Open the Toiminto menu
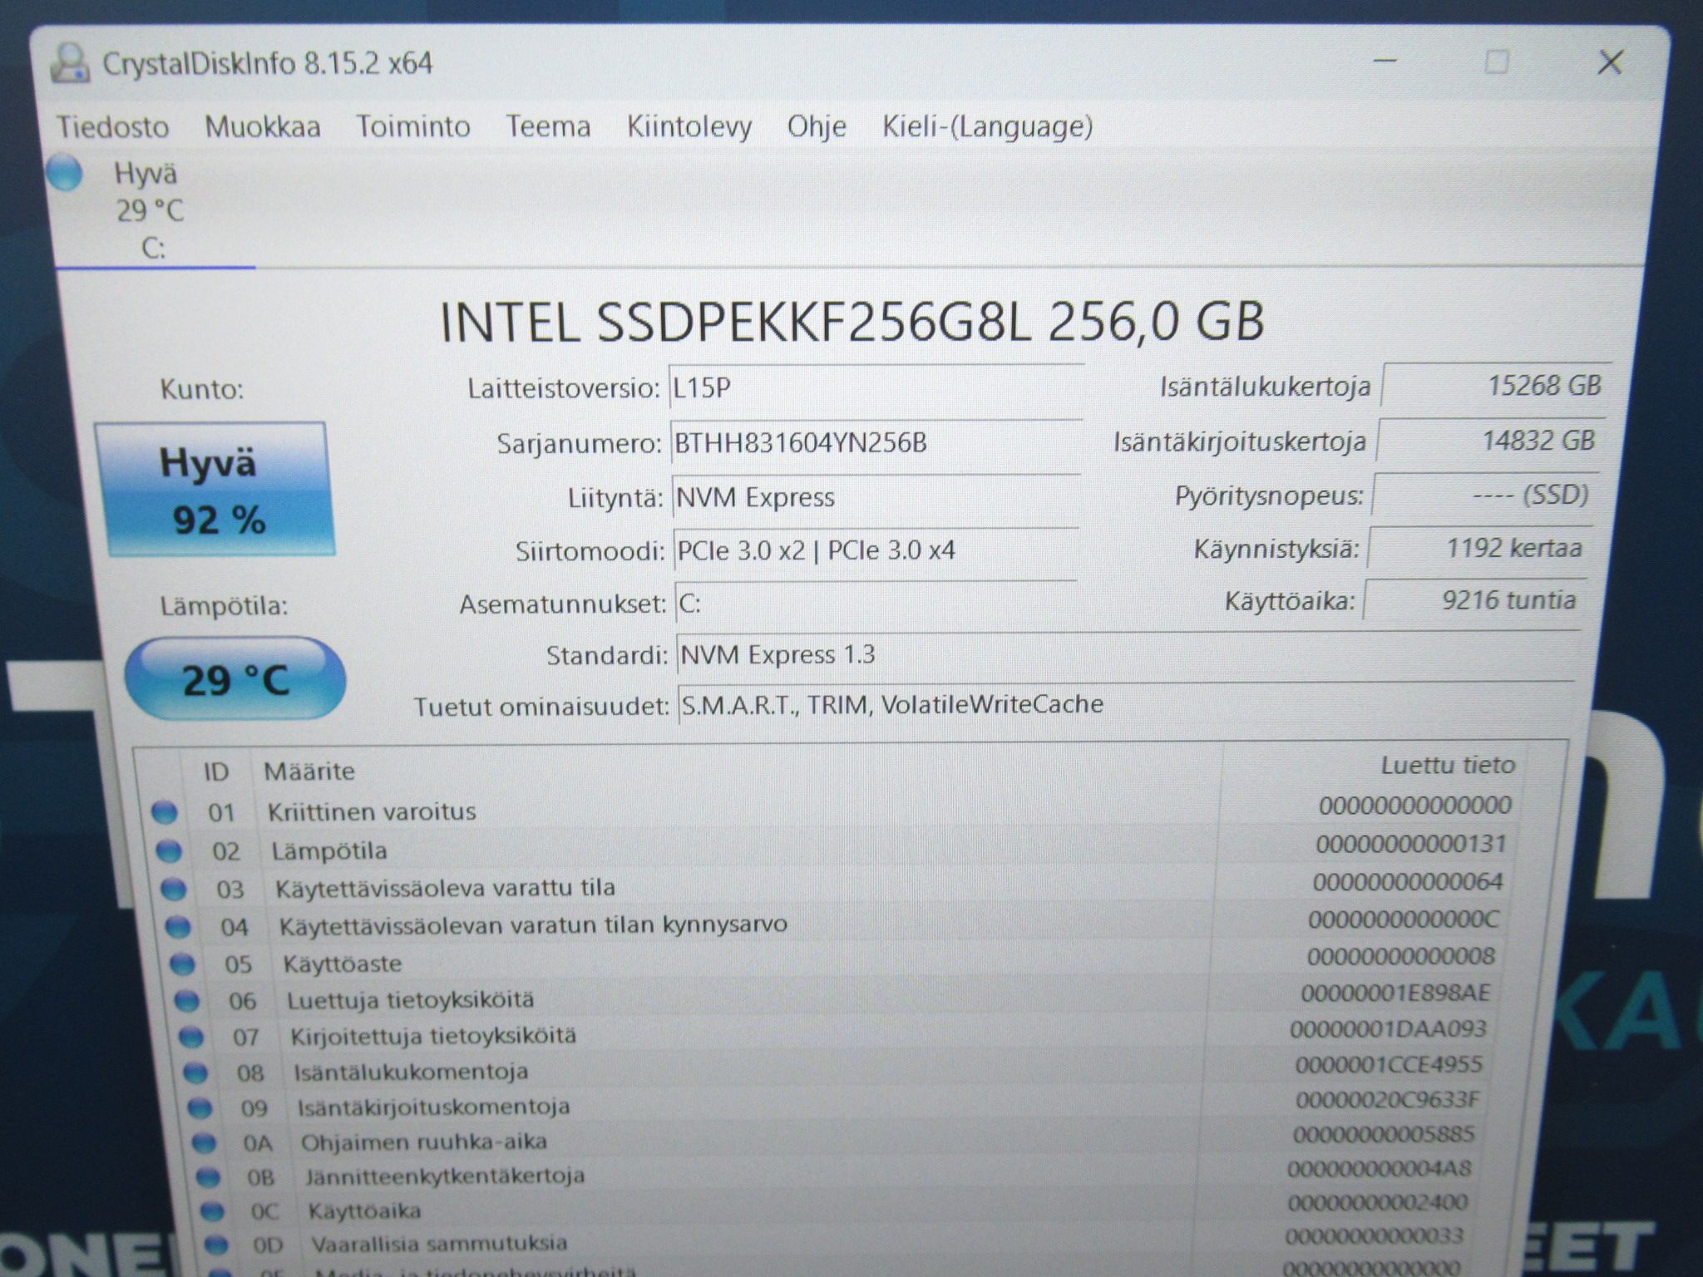This screenshot has width=1703, height=1277. 413,126
